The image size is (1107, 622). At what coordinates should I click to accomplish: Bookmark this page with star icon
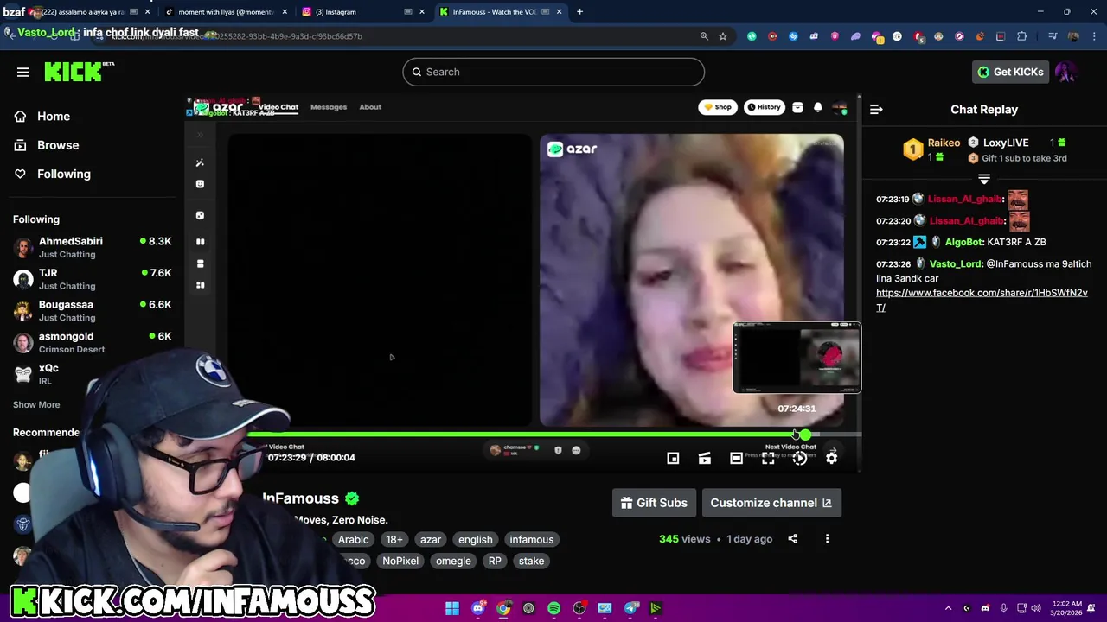click(723, 36)
